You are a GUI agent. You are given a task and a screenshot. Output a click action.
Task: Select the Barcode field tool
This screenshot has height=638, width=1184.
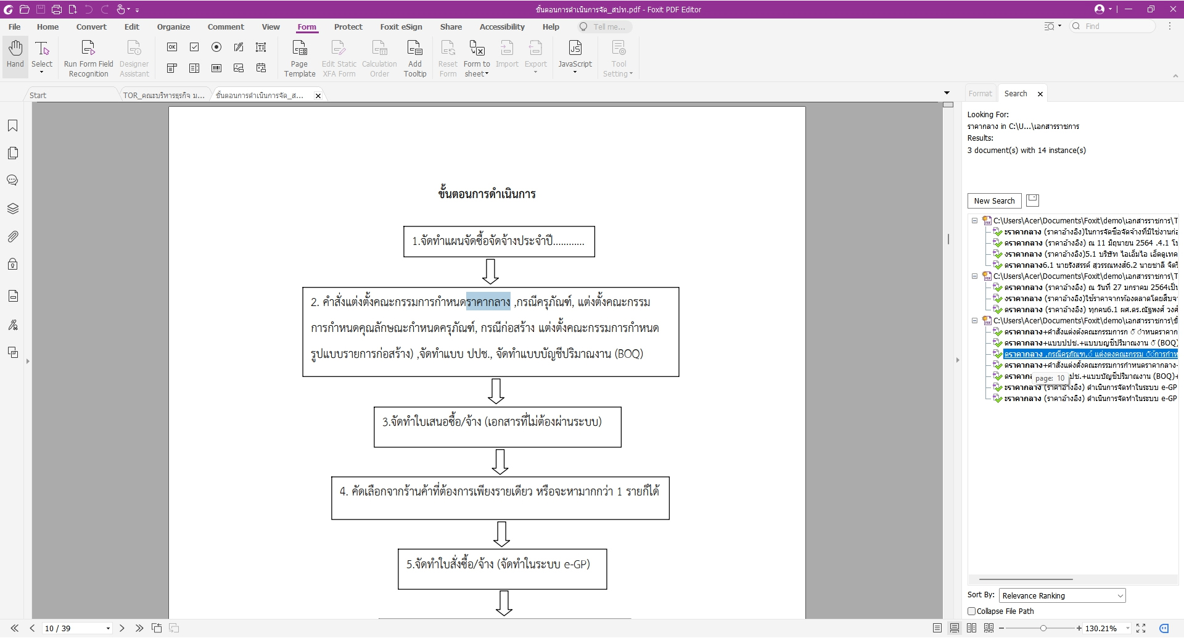pos(216,68)
